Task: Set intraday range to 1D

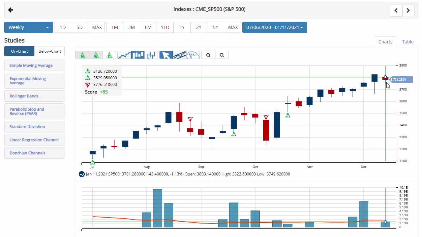Action: [x=63, y=27]
